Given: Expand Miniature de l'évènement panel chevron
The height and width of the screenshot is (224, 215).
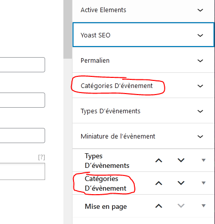Looking at the screenshot, I should coord(200,137).
